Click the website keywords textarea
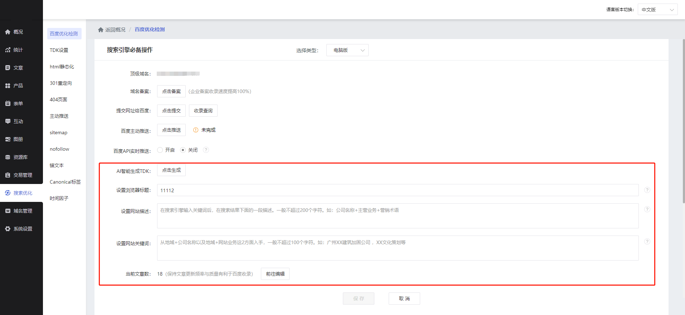The height and width of the screenshot is (315, 685). point(398,248)
